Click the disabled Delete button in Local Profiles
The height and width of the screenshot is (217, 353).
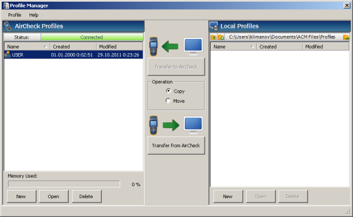click(x=293, y=196)
